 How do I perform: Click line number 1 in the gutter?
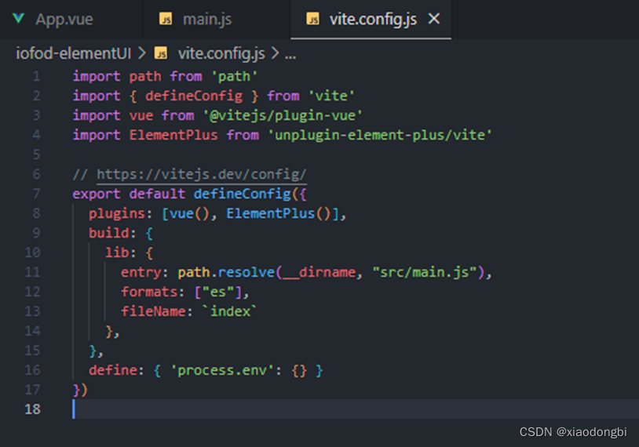point(36,77)
